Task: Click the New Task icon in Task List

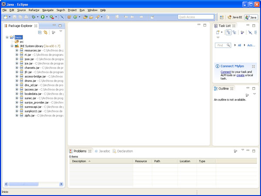Action: [217, 32]
